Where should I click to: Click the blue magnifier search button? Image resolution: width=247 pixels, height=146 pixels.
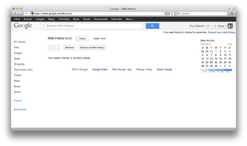[x=152, y=26]
